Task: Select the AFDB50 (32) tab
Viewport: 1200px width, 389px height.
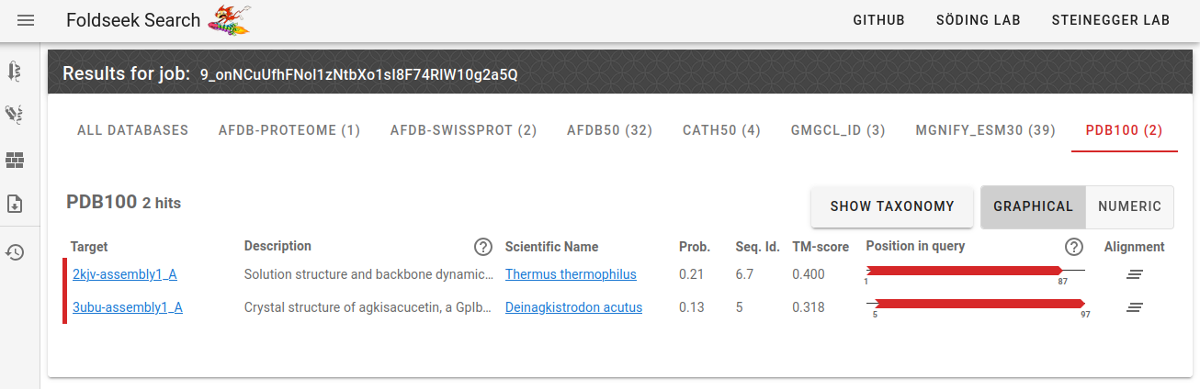Action: 609,130
